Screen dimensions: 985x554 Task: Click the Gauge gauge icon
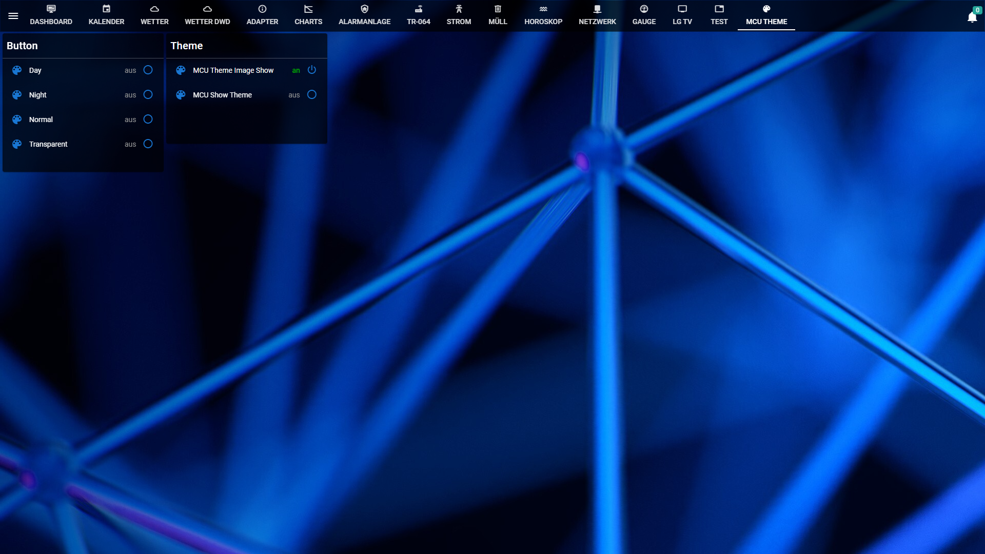[x=644, y=9]
